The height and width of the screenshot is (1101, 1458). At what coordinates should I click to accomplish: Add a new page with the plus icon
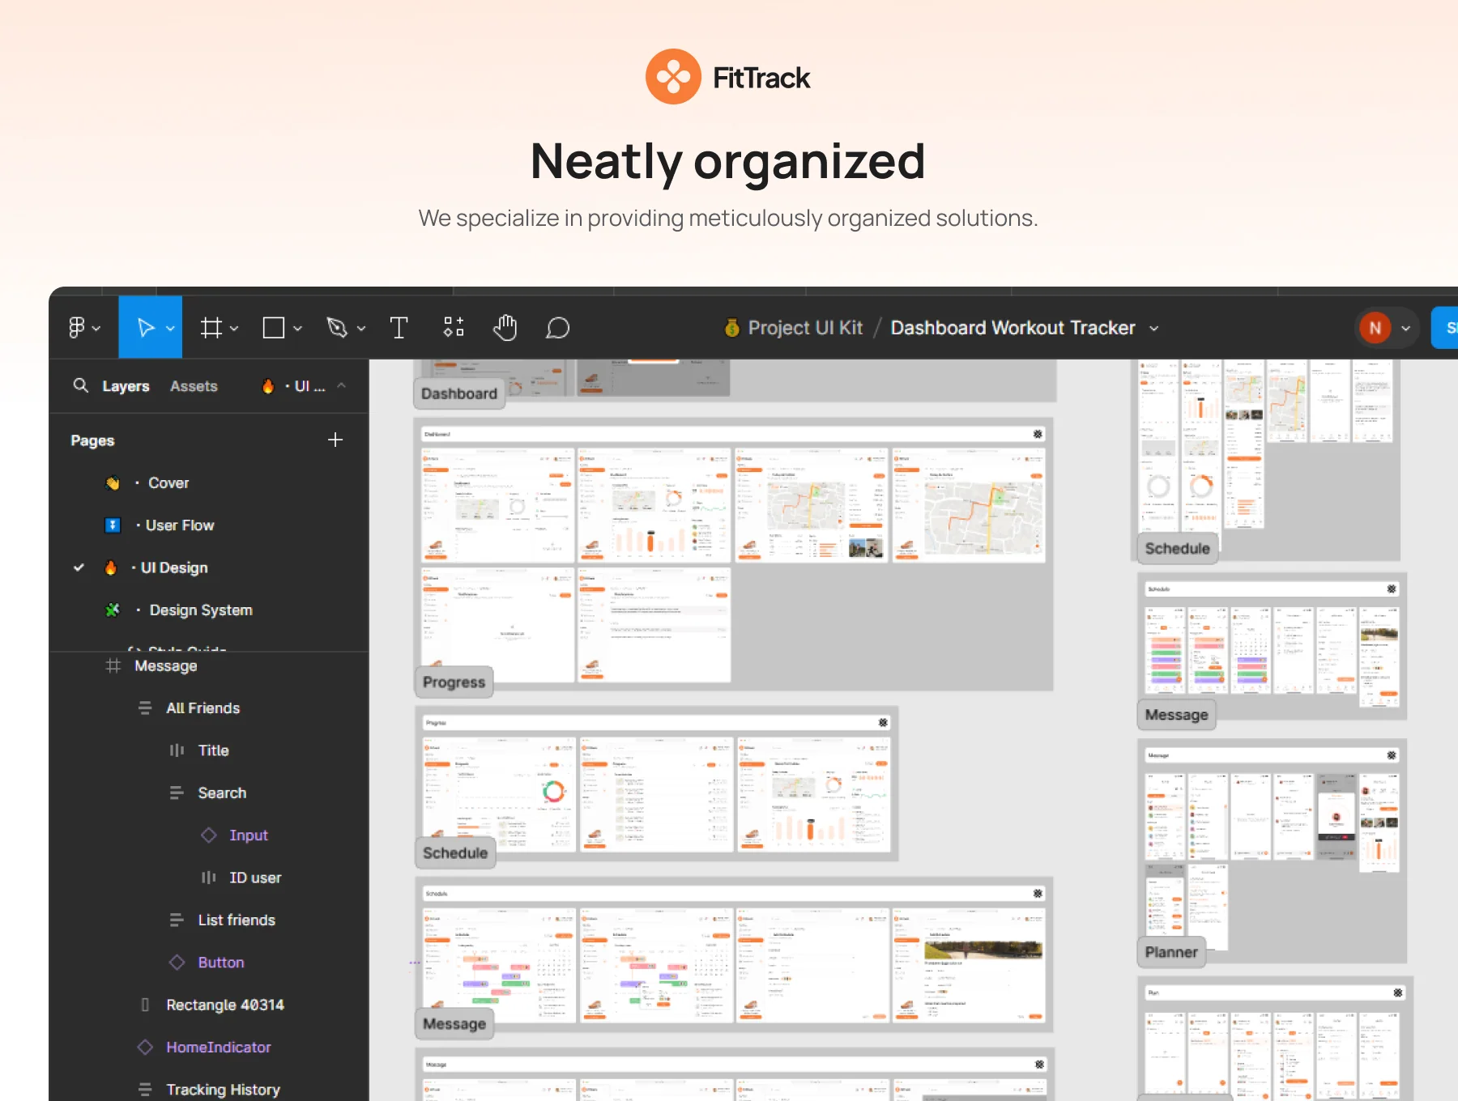[x=335, y=440]
